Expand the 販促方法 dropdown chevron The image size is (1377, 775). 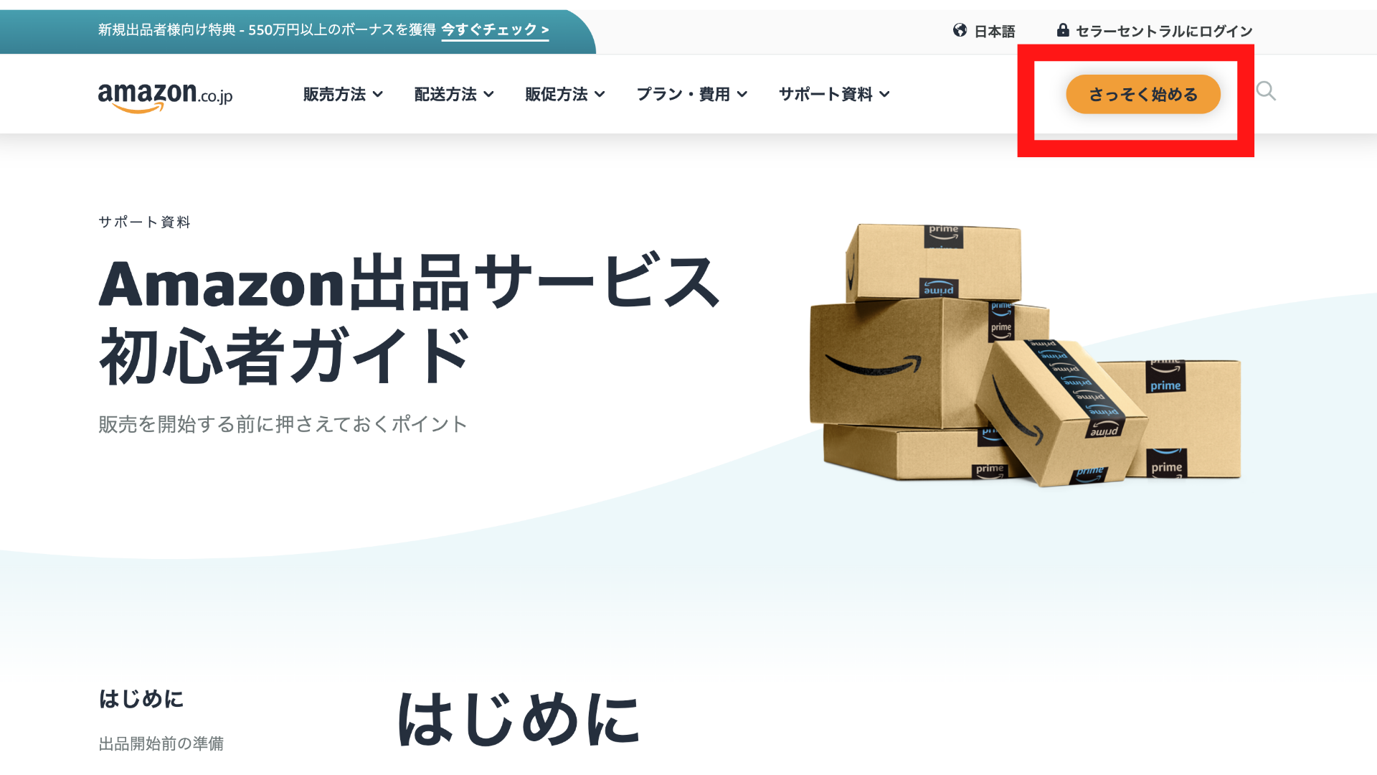click(x=600, y=95)
